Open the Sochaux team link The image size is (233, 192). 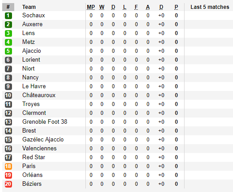click(34, 16)
